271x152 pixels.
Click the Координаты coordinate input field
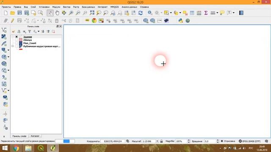tap(113, 141)
